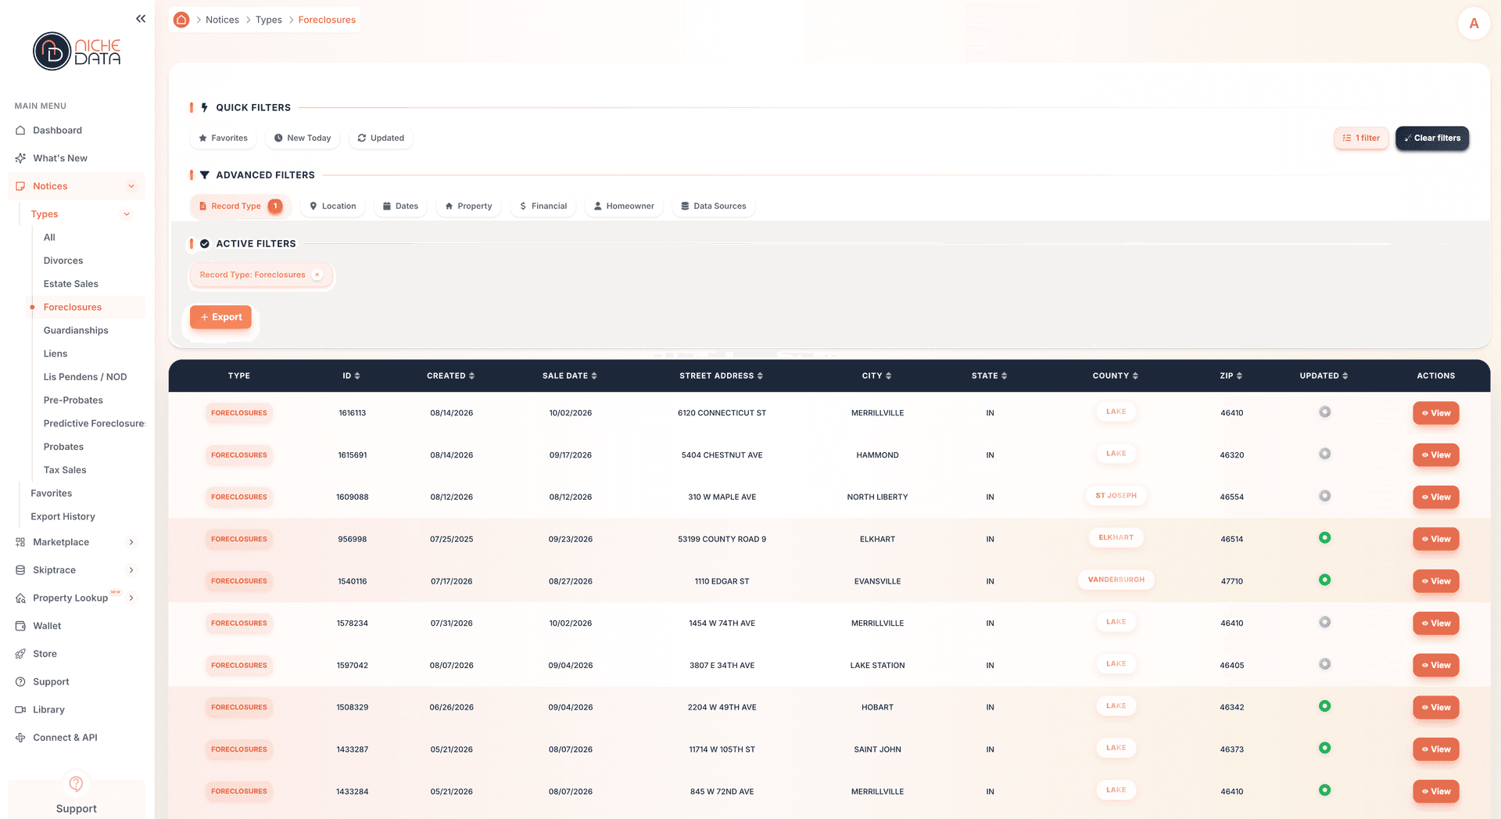Image resolution: width=1501 pixels, height=819 pixels.
Task: Collapse the sidebar with double-chevron icon
Action: click(141, 19)
